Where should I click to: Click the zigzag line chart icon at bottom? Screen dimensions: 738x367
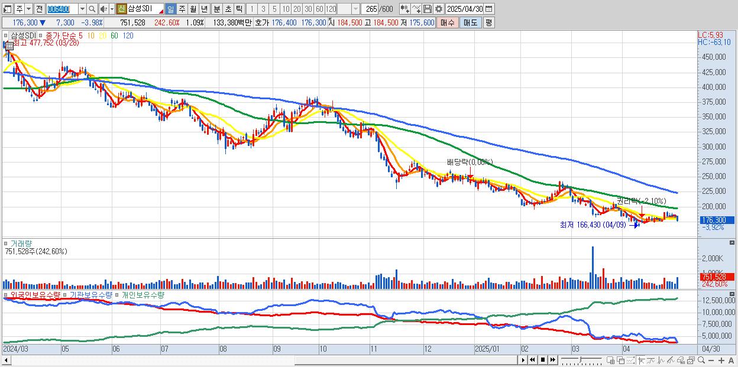click(x=661, y=360)
